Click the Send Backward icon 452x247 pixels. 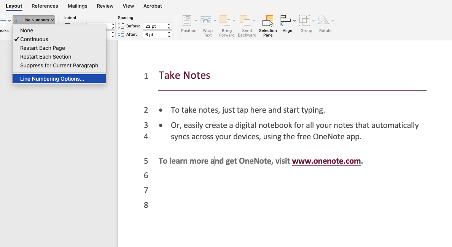tap(245, 21)
